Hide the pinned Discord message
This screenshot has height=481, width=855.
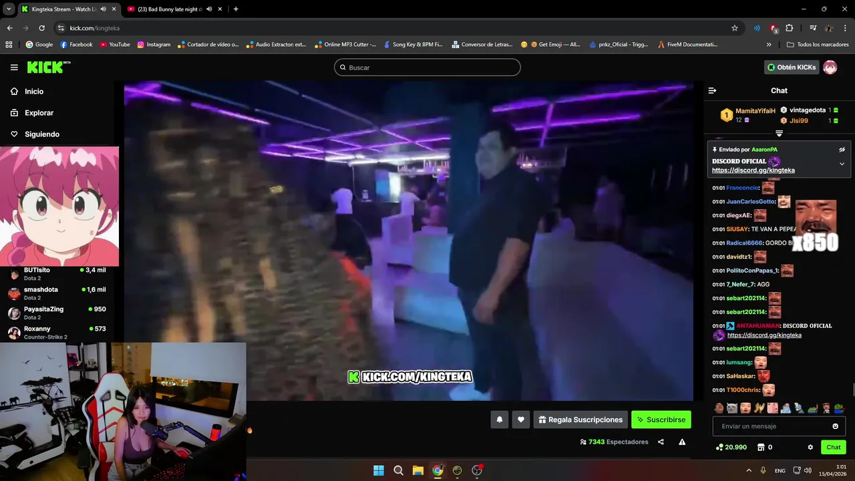842,150
